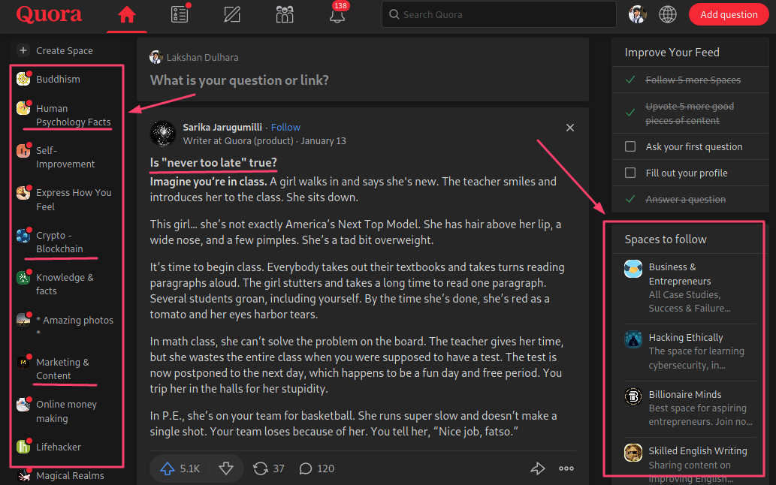Viewport: 776px width, 485px height.
Task: Click the Billionaire Minds space icon
Action: click(633, 396)
